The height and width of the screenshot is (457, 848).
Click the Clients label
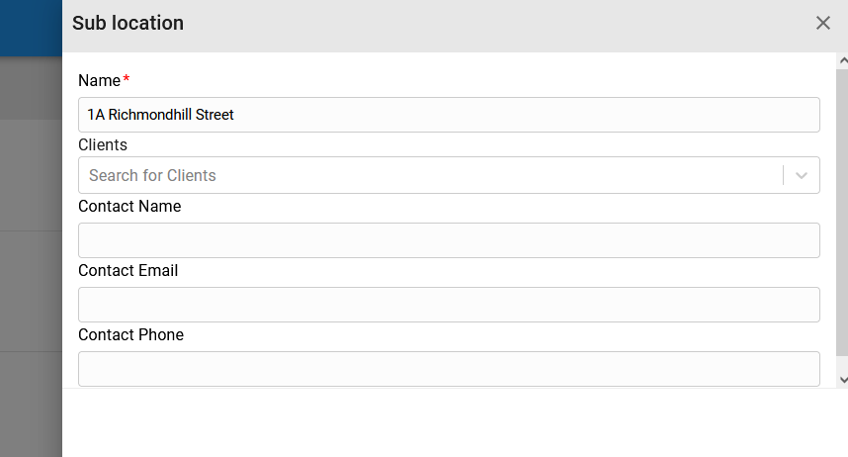103,145
